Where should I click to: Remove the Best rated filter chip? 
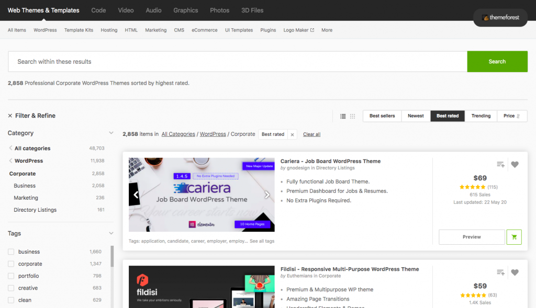[x=292, y=134]
